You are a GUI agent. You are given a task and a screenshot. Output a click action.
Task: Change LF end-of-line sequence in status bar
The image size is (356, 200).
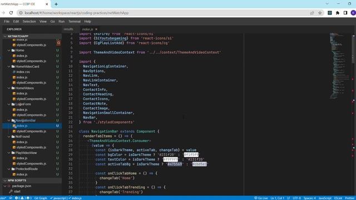coord(289,198)
